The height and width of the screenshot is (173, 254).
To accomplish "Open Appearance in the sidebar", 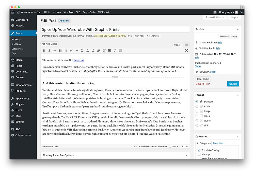I will point(22,99).
